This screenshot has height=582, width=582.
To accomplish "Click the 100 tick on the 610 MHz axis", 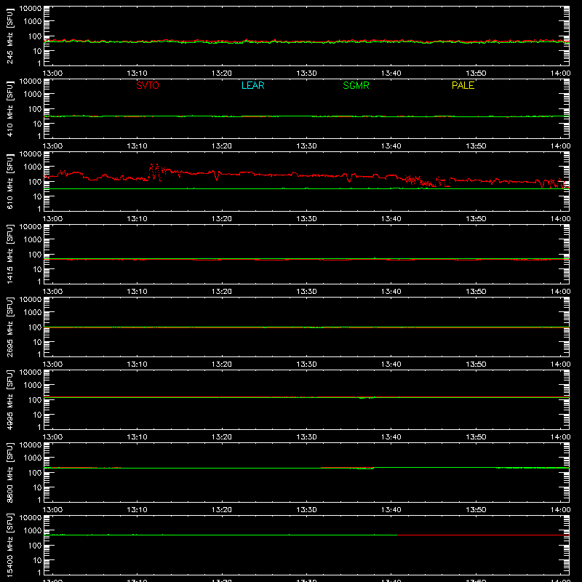I will coord(35,182).
